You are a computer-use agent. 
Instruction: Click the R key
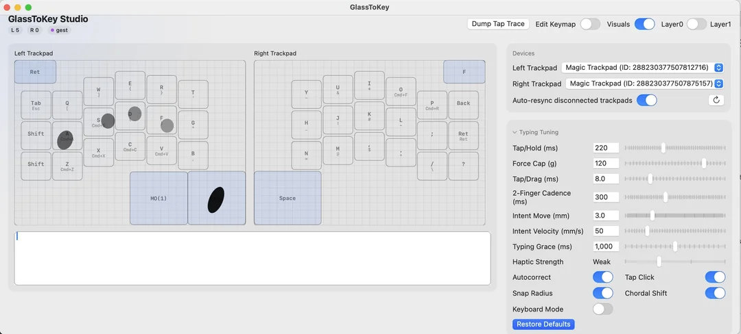162,90
